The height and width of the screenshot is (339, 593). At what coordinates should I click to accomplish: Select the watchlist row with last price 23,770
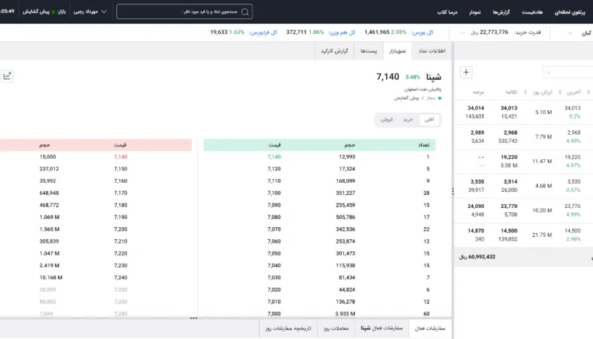[523, 210]
